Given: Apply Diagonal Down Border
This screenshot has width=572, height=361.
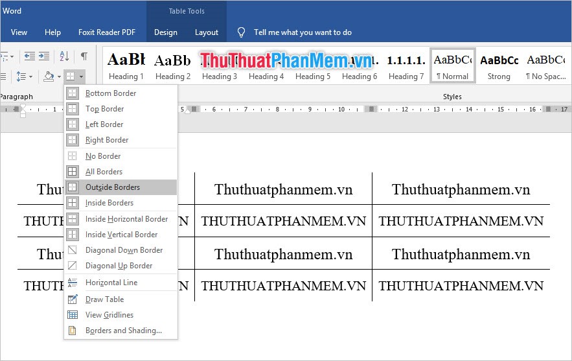Looking at the screenshot, I should pyautogui.click(x=120, y=250).
